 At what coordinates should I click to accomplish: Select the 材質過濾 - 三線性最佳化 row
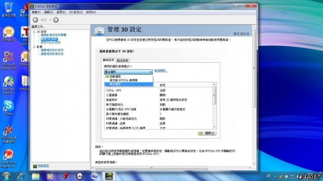pos(158,119)
